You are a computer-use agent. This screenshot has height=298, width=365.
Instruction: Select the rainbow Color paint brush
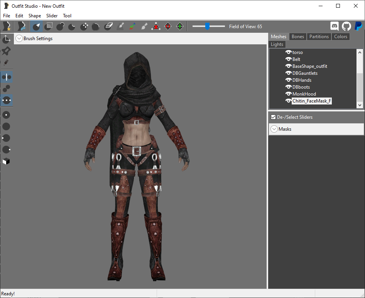(x=132, y=26)
